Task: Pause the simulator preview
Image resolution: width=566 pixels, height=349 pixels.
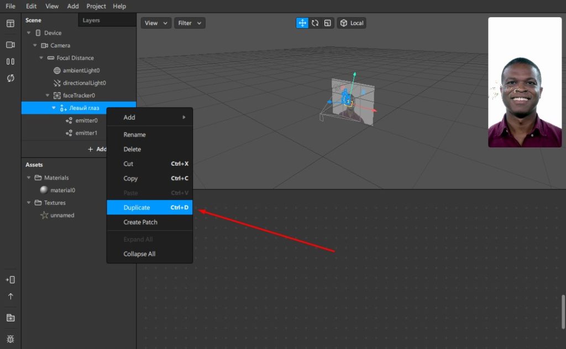Action: [11, 61]
